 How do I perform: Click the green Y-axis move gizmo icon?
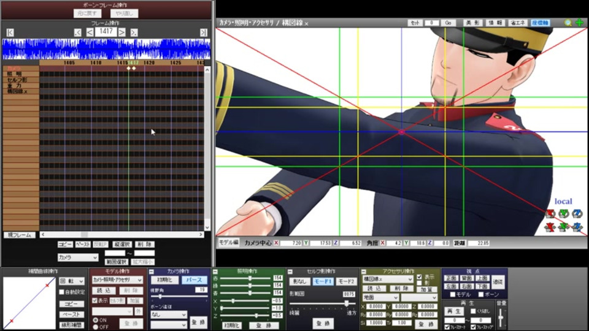[x=563, y=227]
